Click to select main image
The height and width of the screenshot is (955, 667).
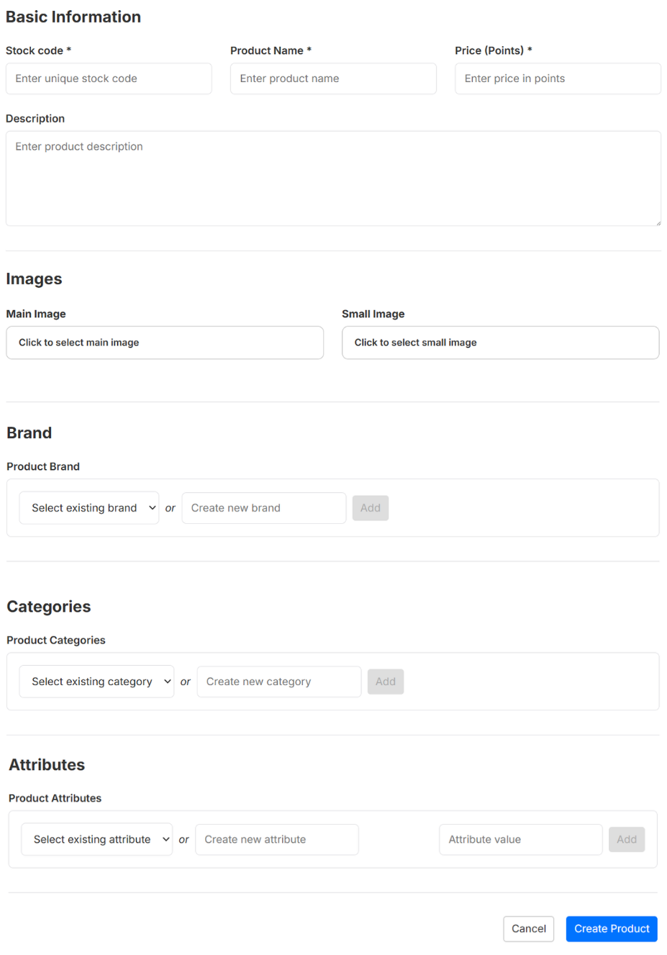(x=165, y=343)
